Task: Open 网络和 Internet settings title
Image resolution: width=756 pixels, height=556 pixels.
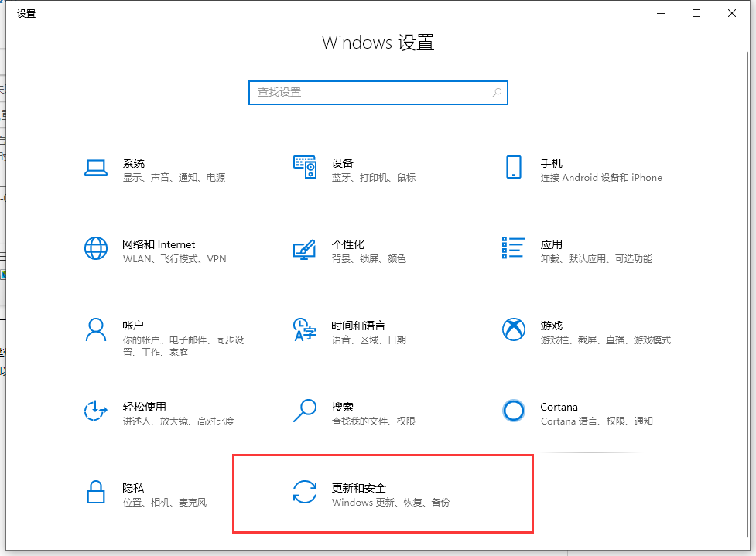Action: [159, 245]
